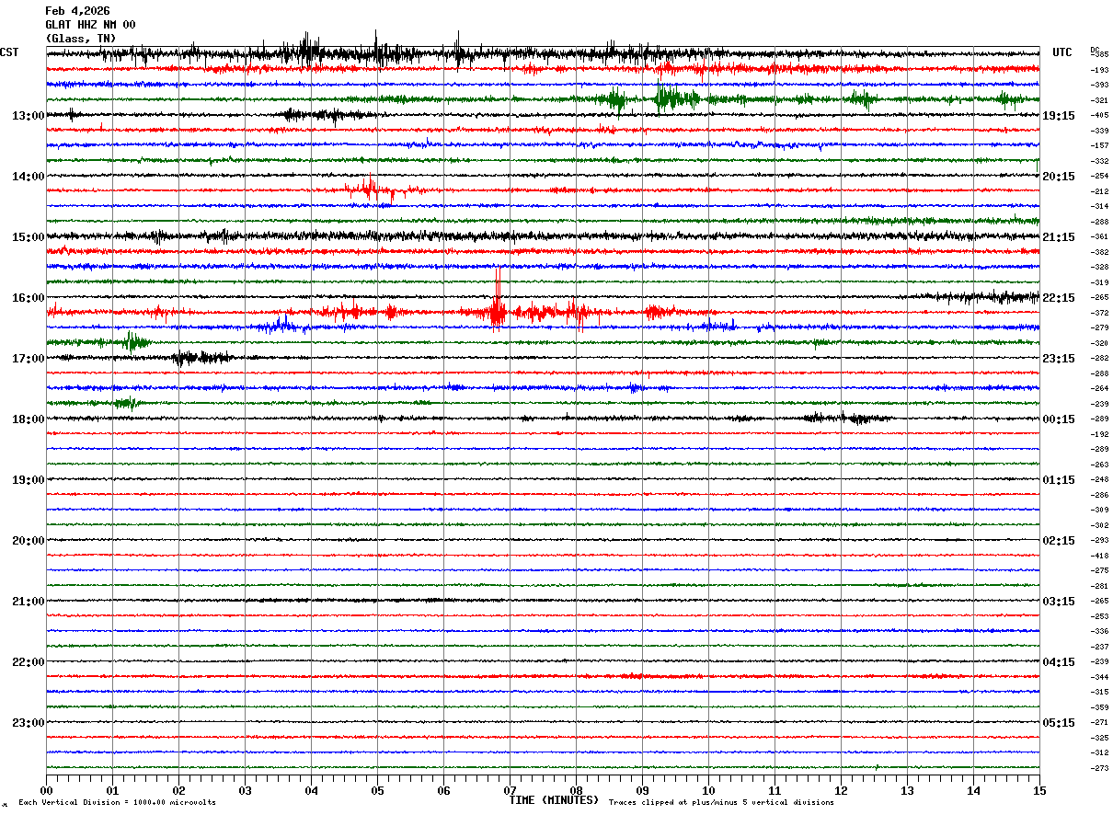Click the "10" minute tick label

(x=709, y=790)
